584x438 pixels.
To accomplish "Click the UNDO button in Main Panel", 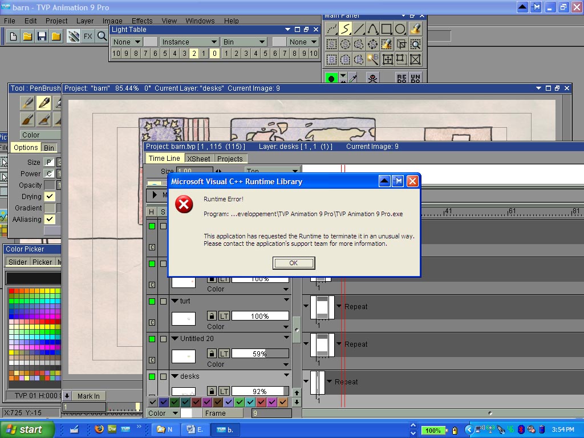I will (x=415, y=78).
